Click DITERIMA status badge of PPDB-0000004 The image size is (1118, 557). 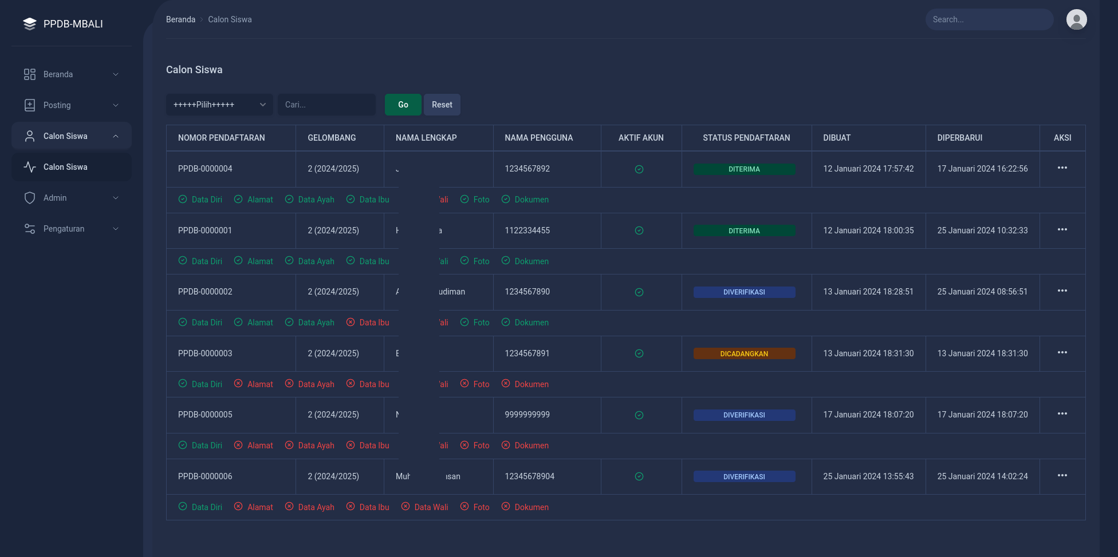pyautogui.click(x=744, y=169)
